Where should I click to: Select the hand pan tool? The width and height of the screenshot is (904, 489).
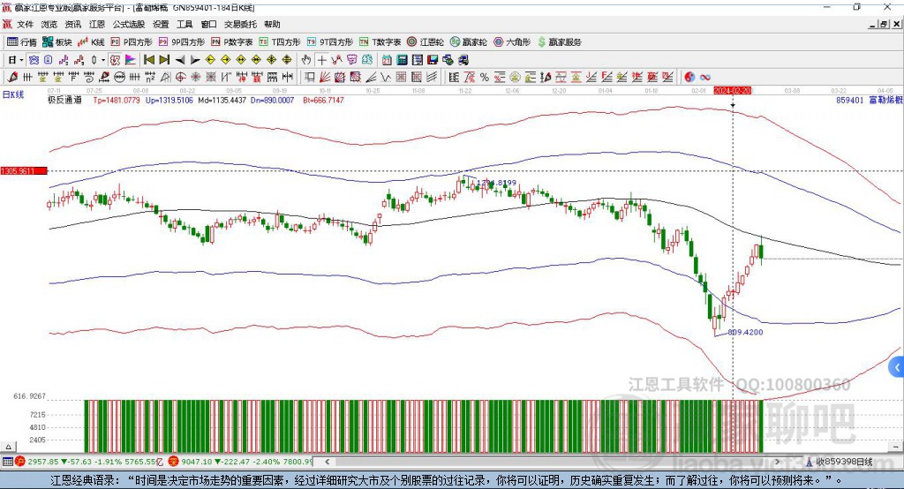tap(306, 59)
